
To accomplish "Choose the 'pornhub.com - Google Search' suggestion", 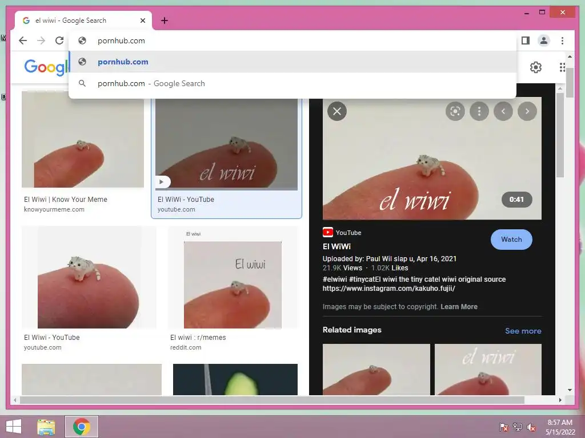I will click(293, 83).
